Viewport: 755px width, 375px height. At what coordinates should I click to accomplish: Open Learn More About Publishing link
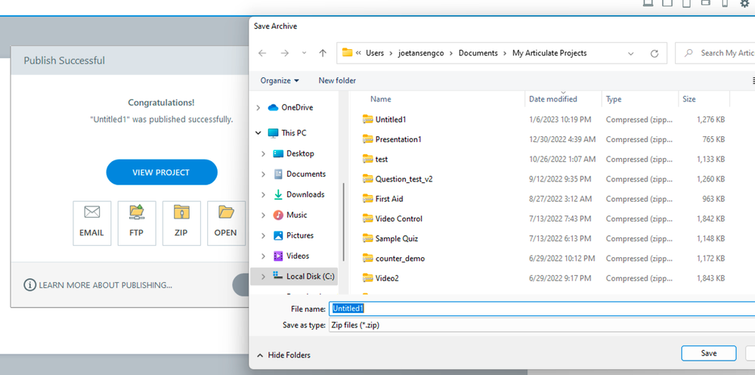(98, 285)
